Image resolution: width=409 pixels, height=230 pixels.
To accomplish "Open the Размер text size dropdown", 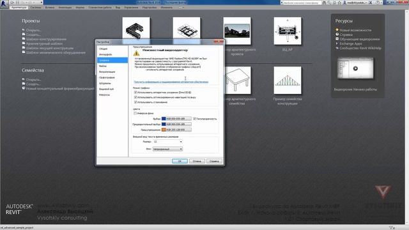I will click(x=167, y=142).
